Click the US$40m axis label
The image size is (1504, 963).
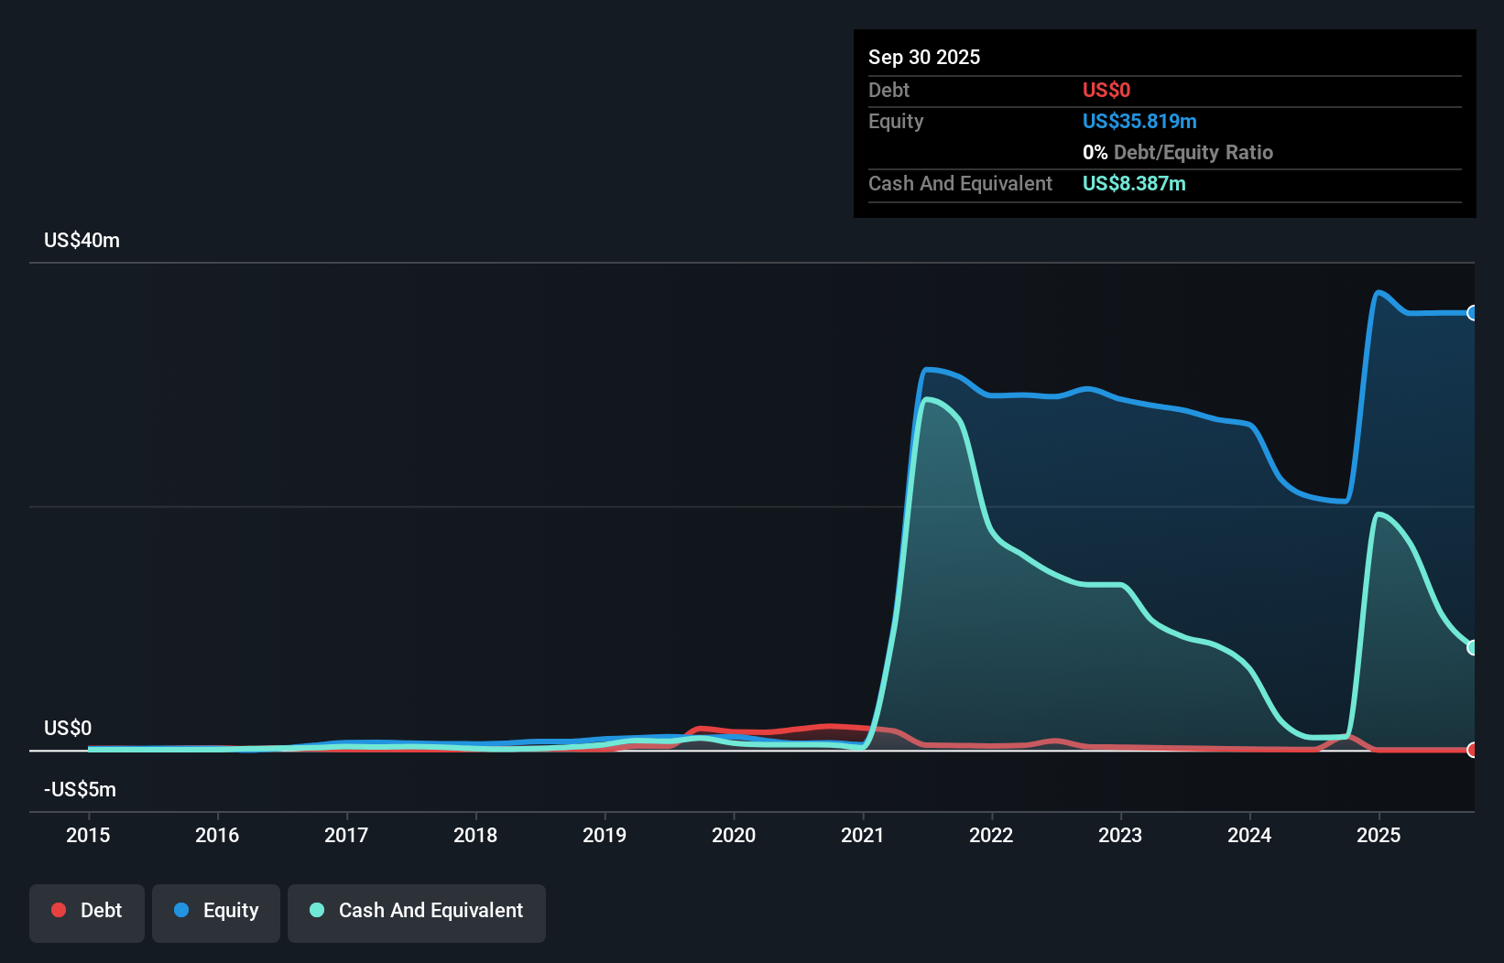pyautogui.click(x=81, y=240)
